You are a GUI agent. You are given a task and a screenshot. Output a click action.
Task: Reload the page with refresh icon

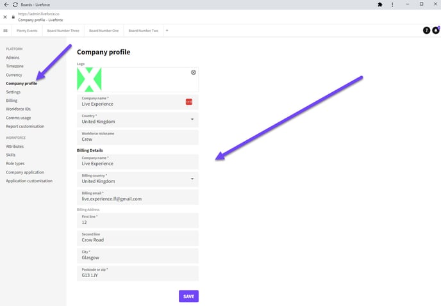15,4
